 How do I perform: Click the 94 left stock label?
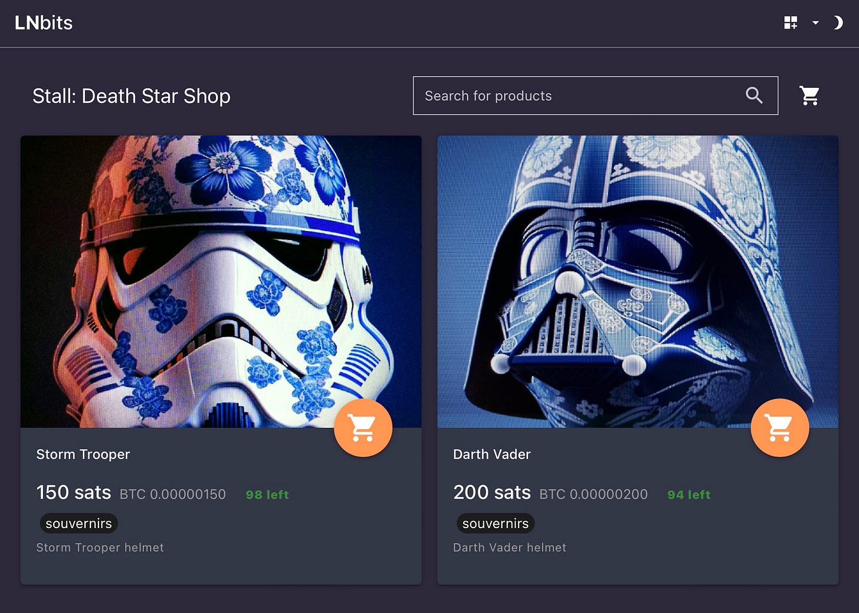689,495
